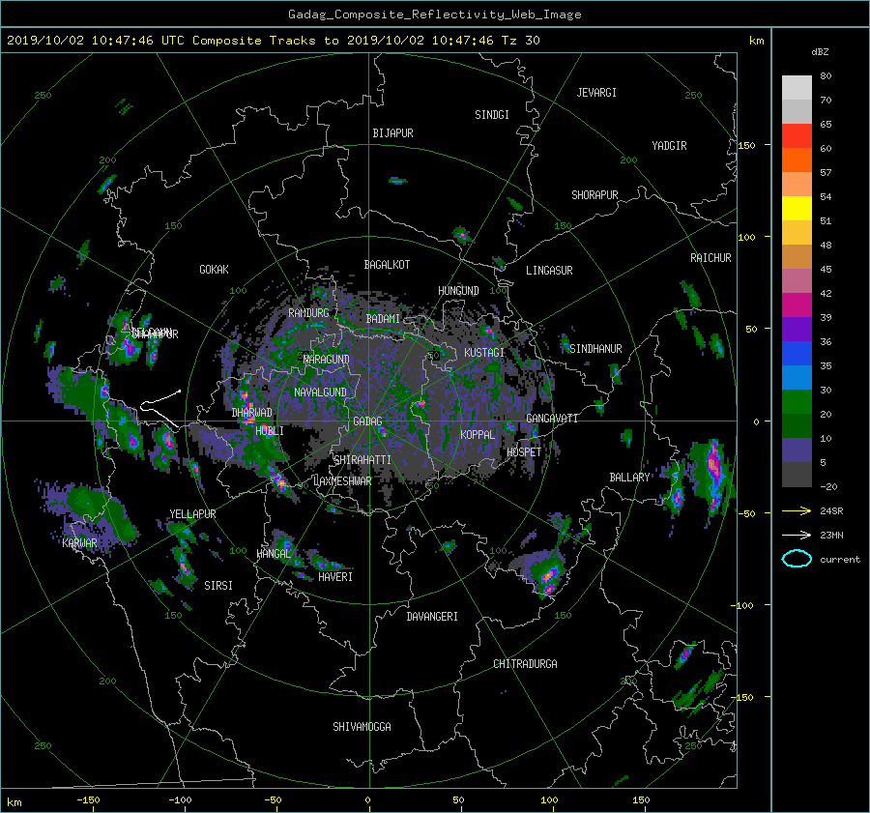Click the BALLARY city label
The width and height of the screenshot is (870, 813).
point(629,478)
